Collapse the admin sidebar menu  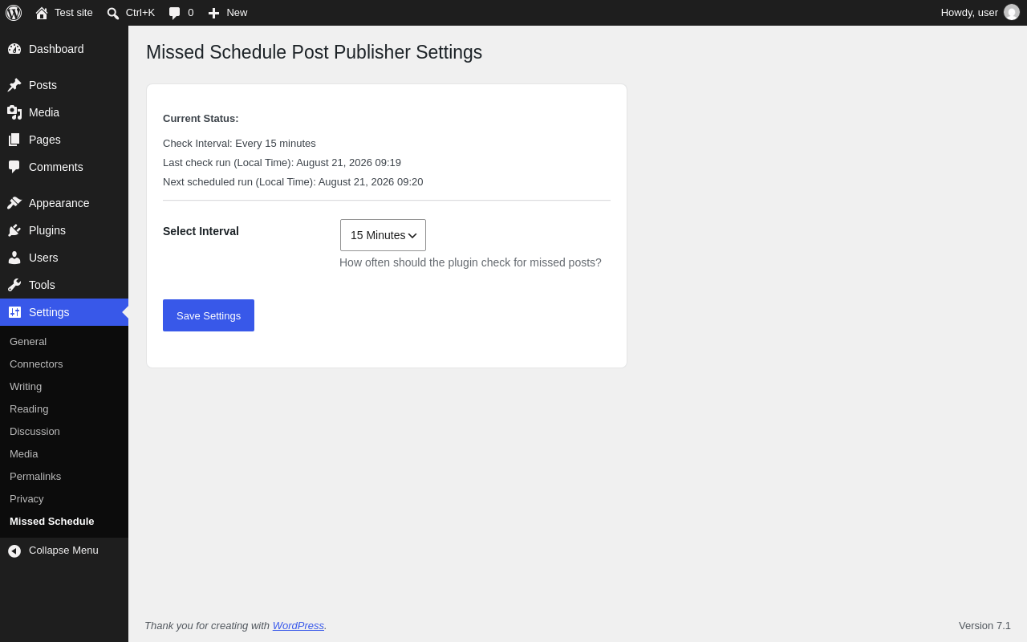[x=64, y=551]
